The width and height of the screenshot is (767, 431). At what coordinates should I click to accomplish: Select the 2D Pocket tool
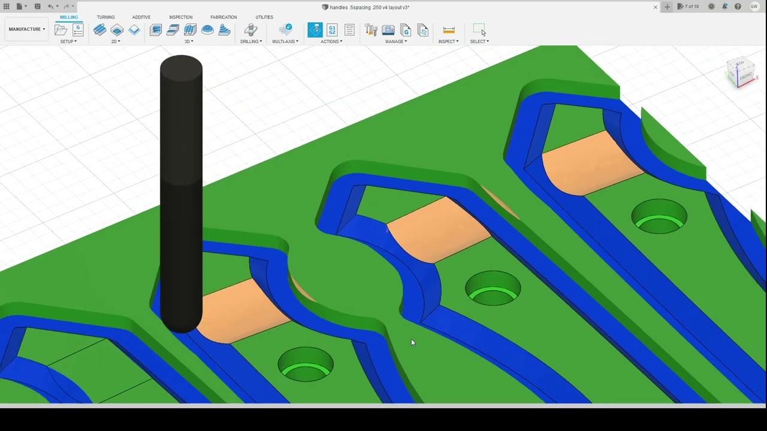coord(117,30)
